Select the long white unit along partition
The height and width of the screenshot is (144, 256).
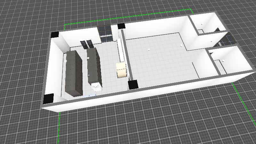click(121, 51)
